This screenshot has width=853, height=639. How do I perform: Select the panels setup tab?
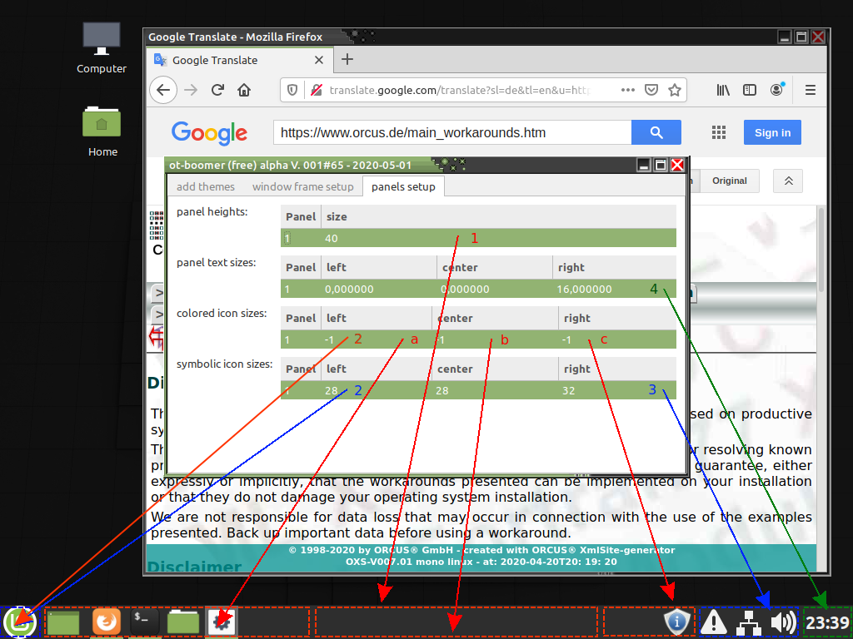point(403,187)
